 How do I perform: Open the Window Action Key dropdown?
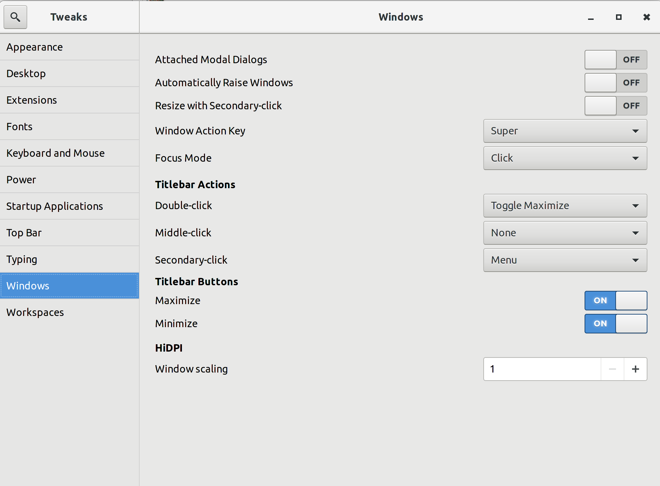[565, 131]
